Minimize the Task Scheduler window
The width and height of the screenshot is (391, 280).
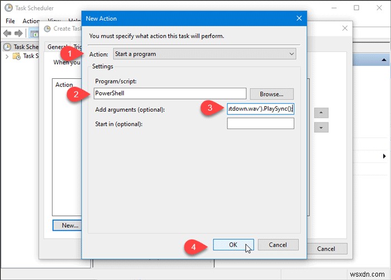[x=334, y=8]
